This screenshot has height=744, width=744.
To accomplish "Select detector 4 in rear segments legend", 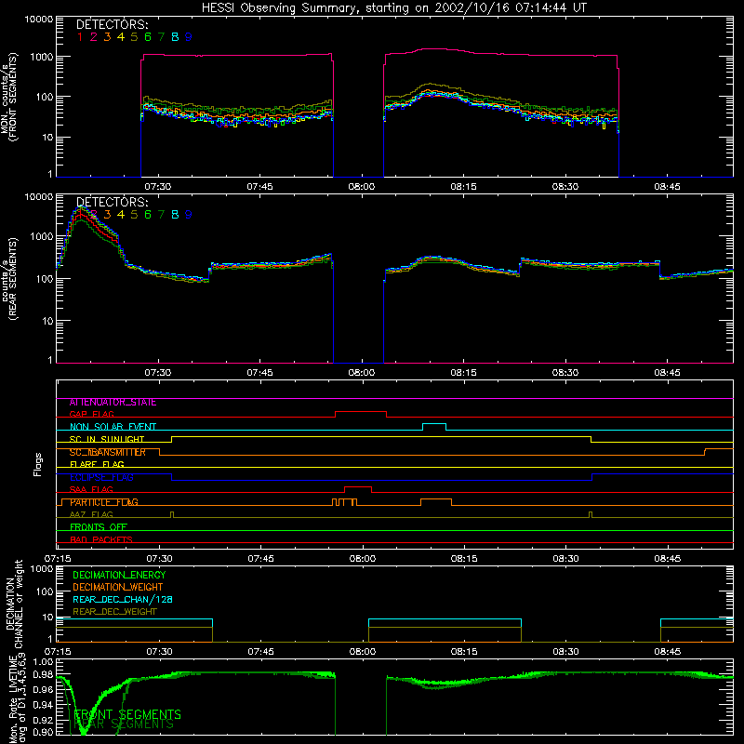I will 121,215.
